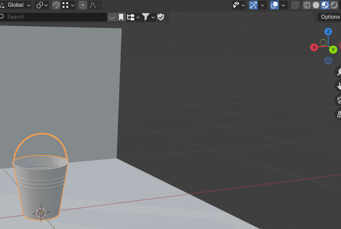Viewport: 341px width, 229px height.
Task: Click the blue Z axis gizmo ball
Action: tap(328, 31)
